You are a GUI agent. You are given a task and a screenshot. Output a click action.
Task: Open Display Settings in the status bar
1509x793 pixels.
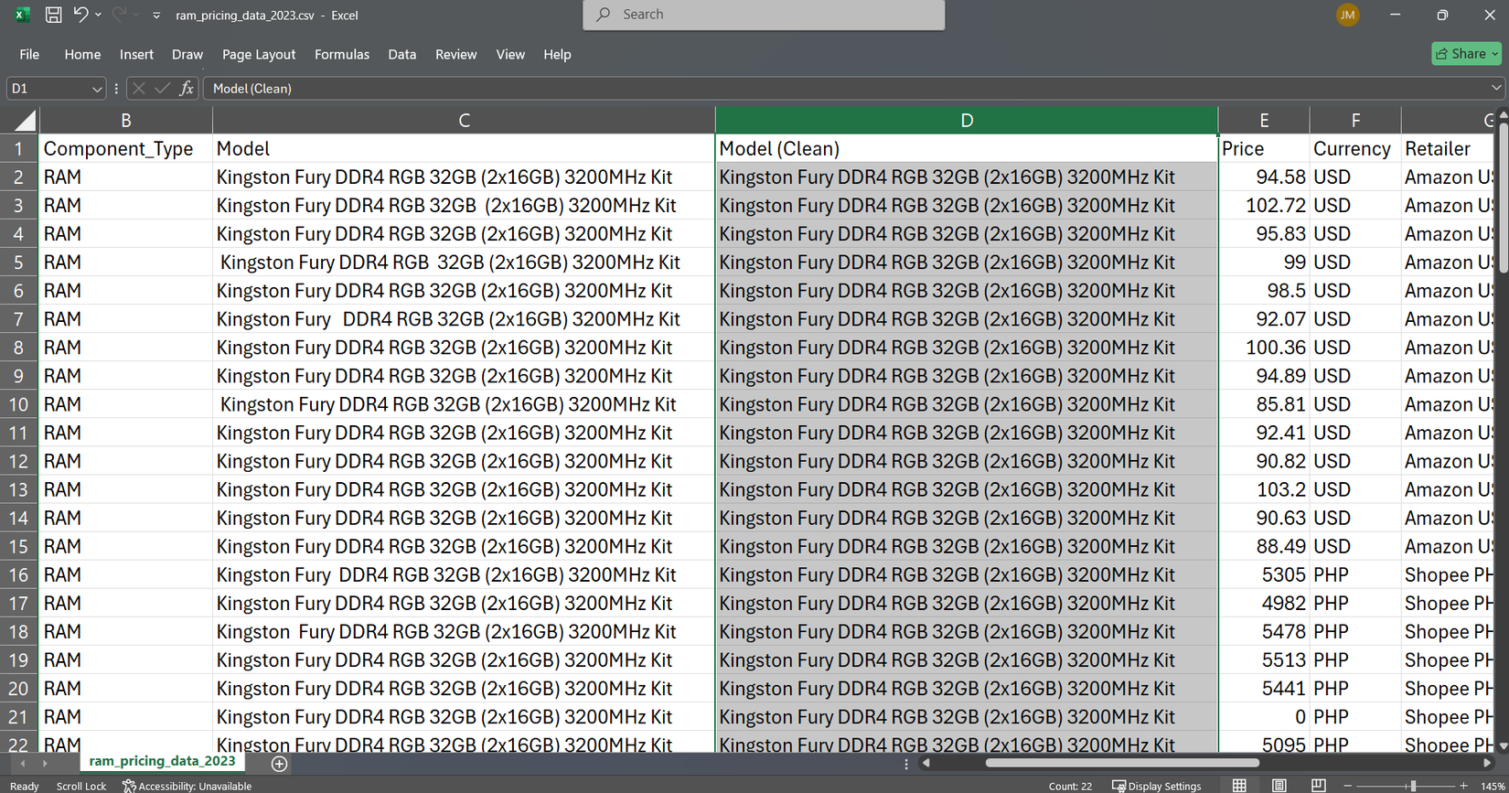[x=1156, y=786]
